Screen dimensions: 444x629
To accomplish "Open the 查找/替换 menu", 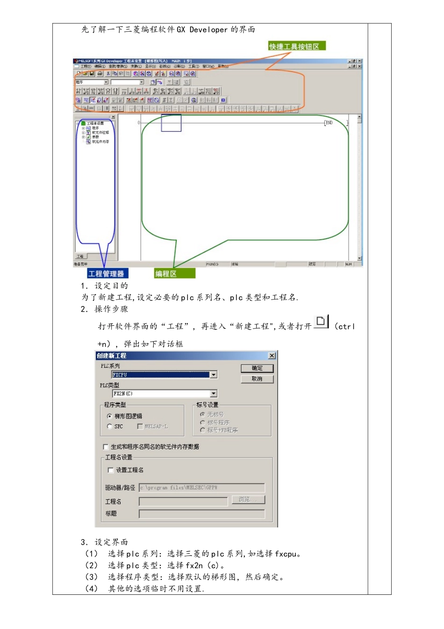I will [x=118, y=66].
